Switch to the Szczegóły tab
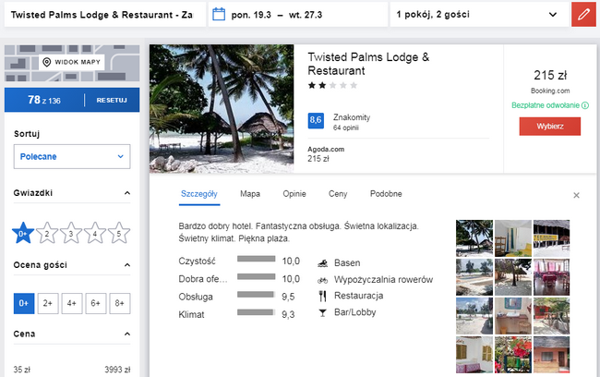Screen dimensions: 600x377 (199, 194)
